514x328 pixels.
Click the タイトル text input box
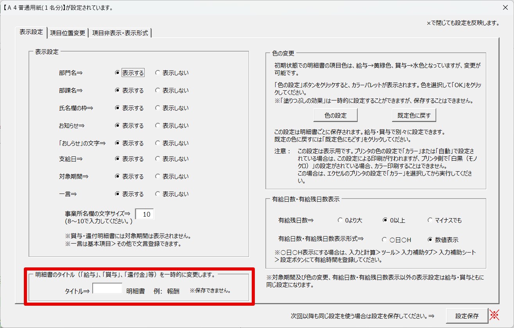[x=107, y=289]
